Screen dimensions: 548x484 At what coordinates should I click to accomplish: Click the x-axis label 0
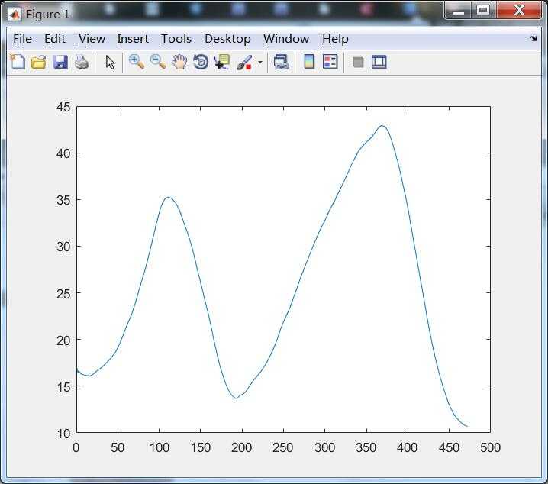pos(76,447)
